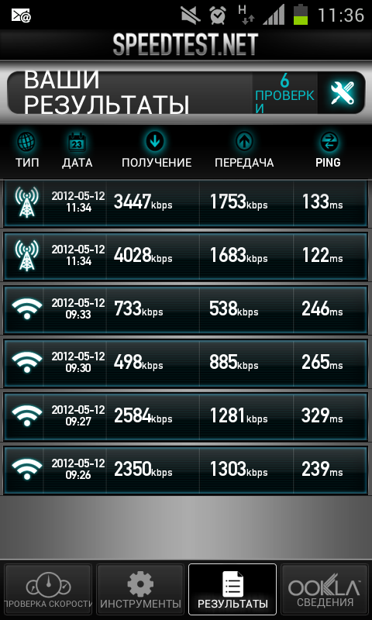Open the 2584 kbps result from 09:27
372x620 pixels.
click(x=186, y=416)
